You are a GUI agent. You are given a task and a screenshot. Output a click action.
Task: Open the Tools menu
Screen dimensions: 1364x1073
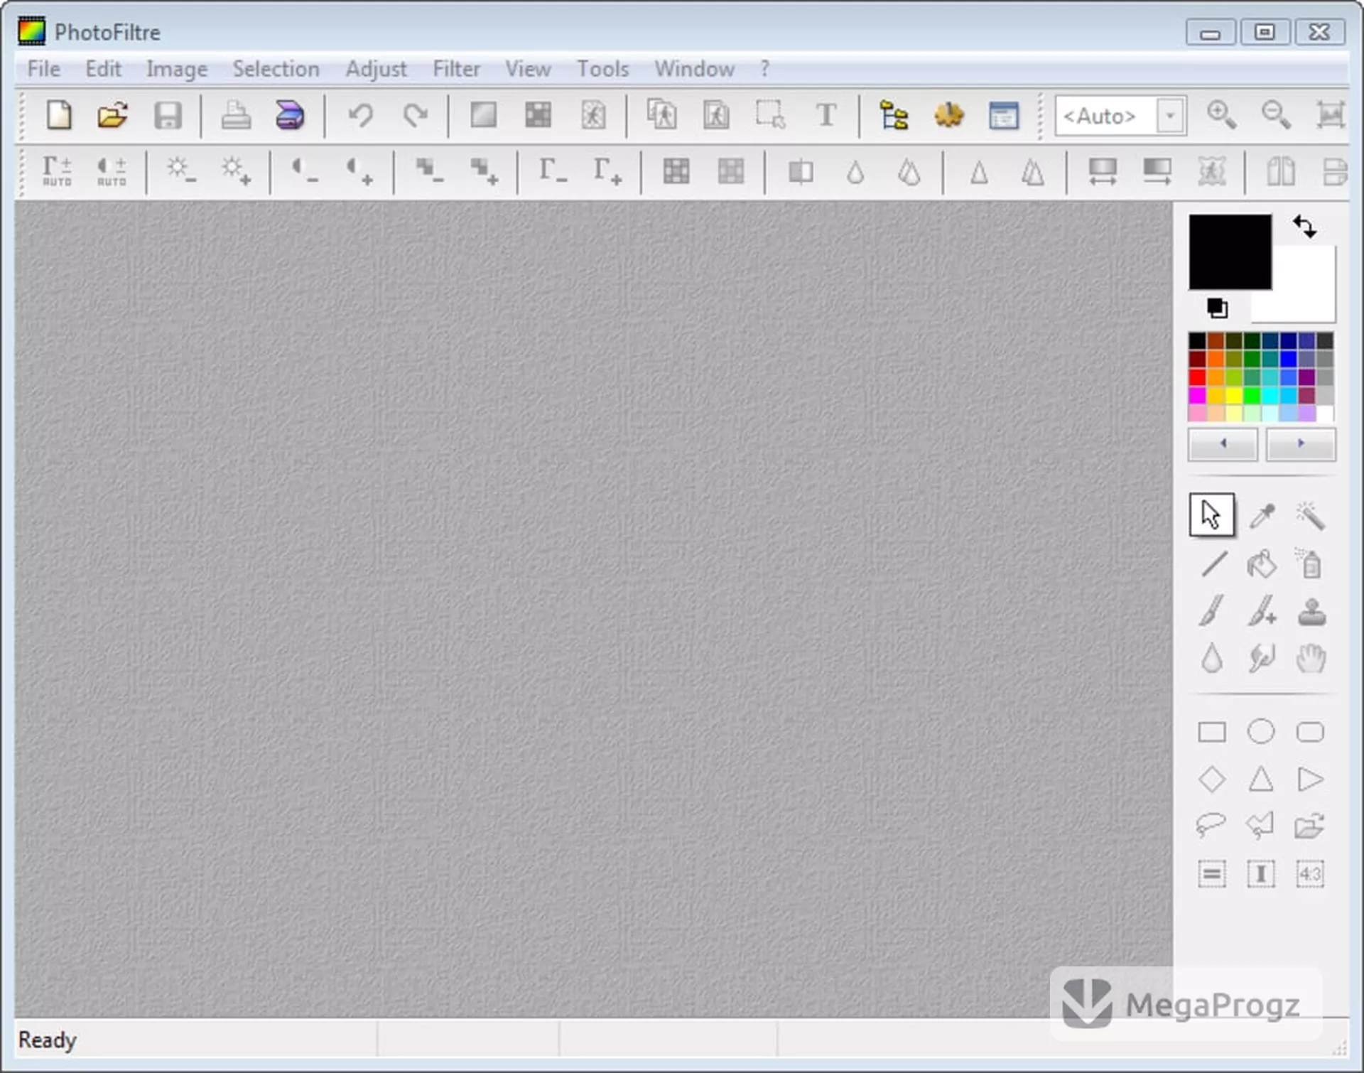click(602, 69)
